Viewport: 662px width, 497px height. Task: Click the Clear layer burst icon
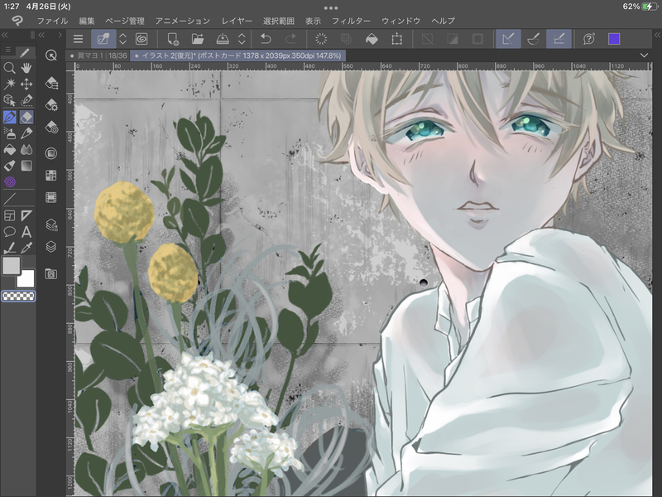click(321, 39)
